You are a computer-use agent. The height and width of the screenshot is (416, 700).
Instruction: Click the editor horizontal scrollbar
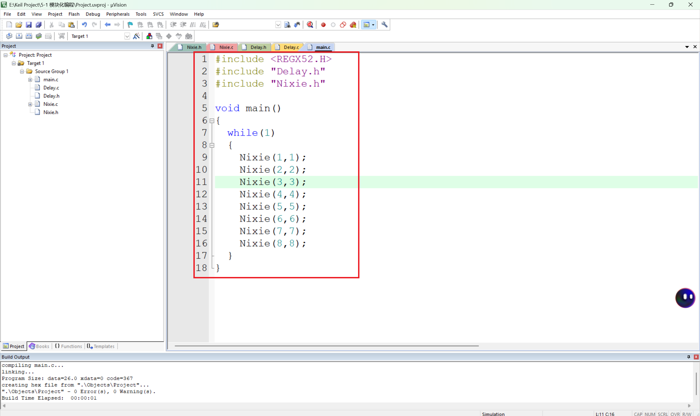click(326, 346)
